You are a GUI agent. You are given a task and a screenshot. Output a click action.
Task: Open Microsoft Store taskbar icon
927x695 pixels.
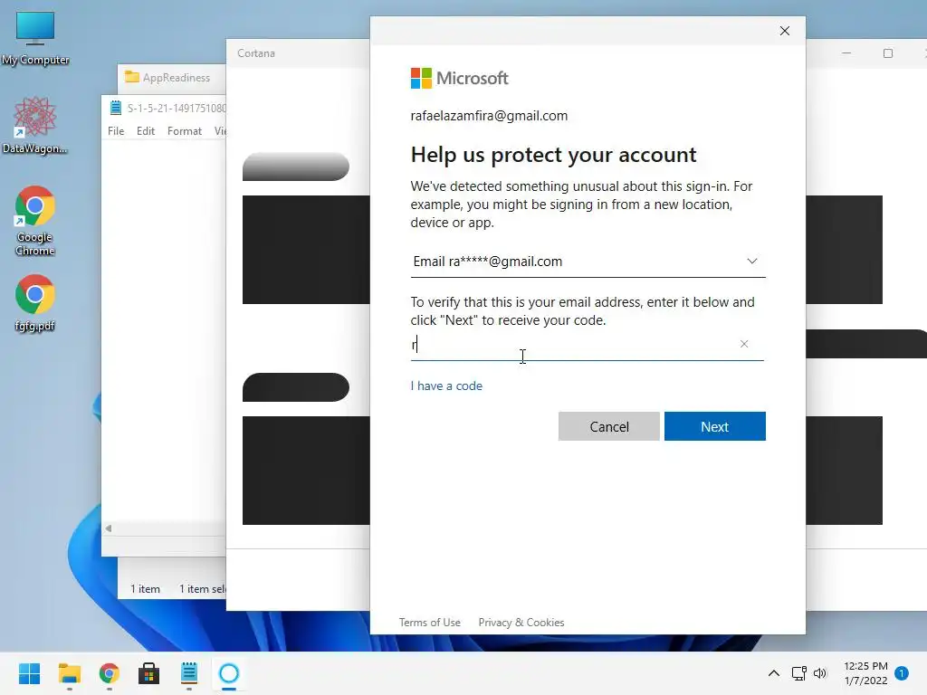pos(149,673)
